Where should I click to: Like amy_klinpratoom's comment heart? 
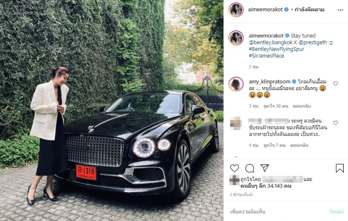click(x=335, y=83)
